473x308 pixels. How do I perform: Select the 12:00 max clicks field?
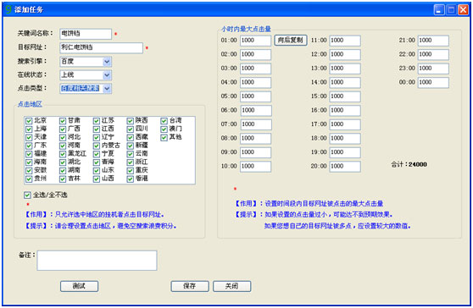(345, 54)
